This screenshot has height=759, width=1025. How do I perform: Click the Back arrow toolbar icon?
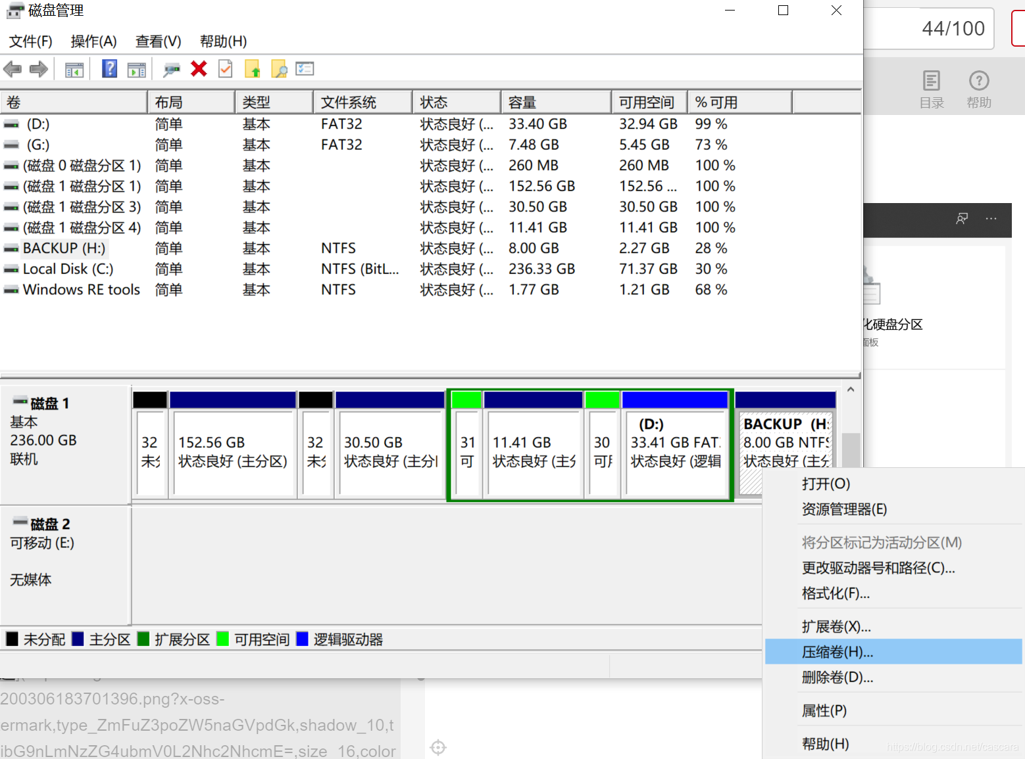(x=12, y=69)
